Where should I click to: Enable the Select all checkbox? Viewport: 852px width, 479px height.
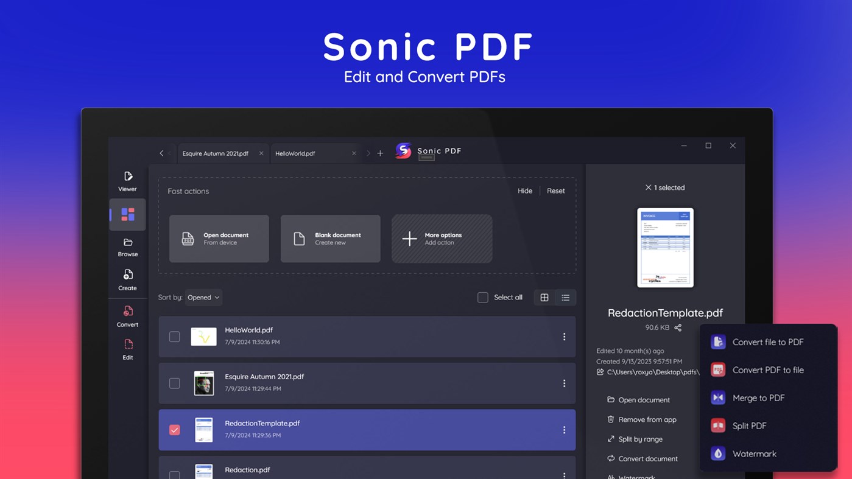[483, 297]
